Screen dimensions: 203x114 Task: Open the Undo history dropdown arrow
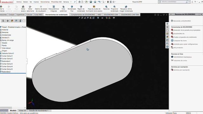(x=101, y=2)
